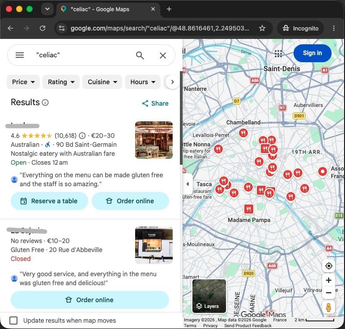The width and height of the screenshot is (345, 329).
Task: Select the Street View pegman icon
Action: [329, 307]
